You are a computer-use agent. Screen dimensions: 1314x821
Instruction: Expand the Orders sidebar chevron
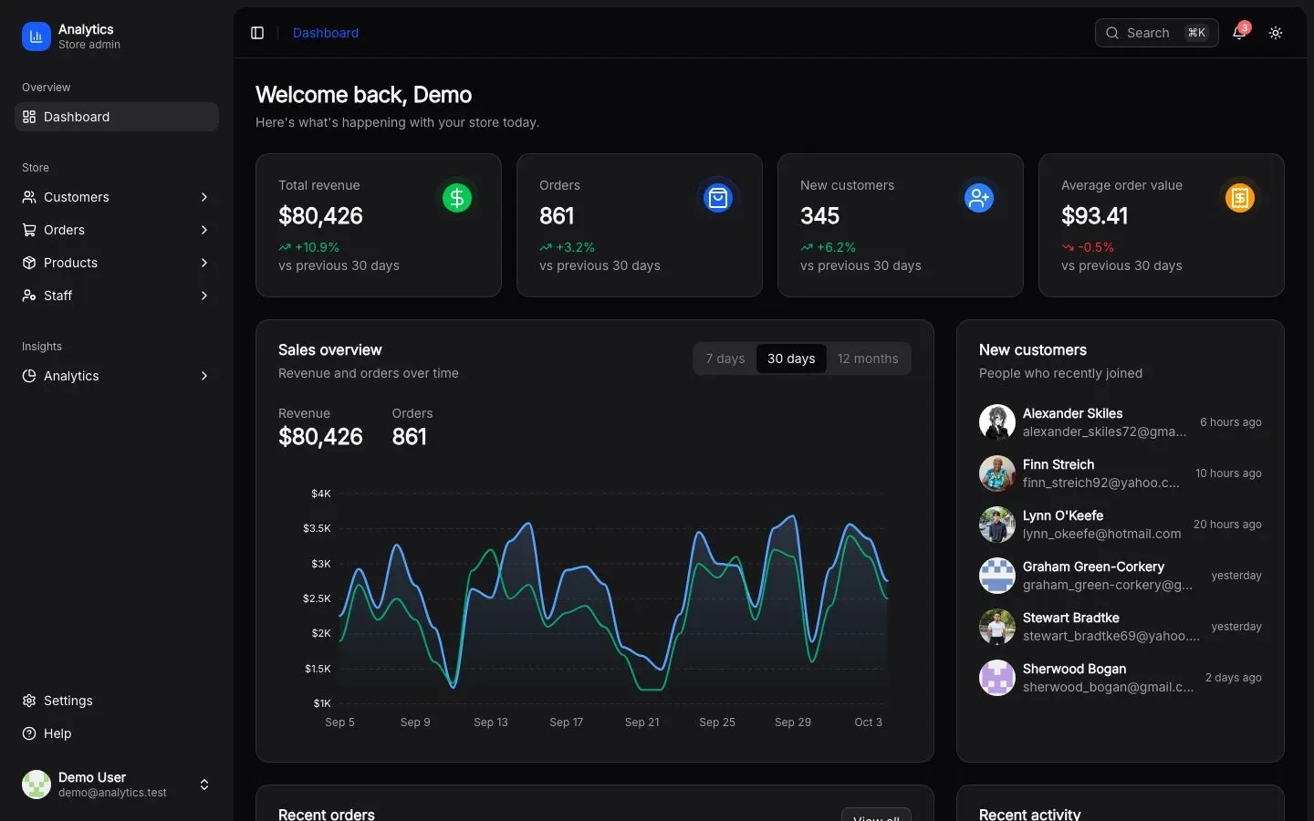(x=204, y=230)
